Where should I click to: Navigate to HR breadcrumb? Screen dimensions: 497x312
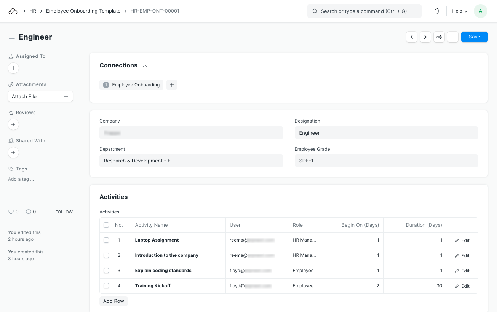coord(33,11)
